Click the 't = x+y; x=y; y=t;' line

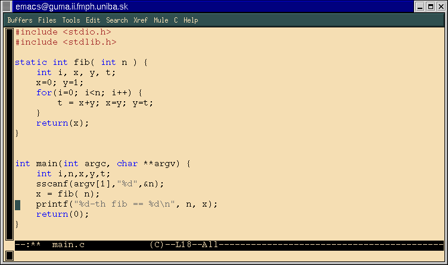point(105,103)
